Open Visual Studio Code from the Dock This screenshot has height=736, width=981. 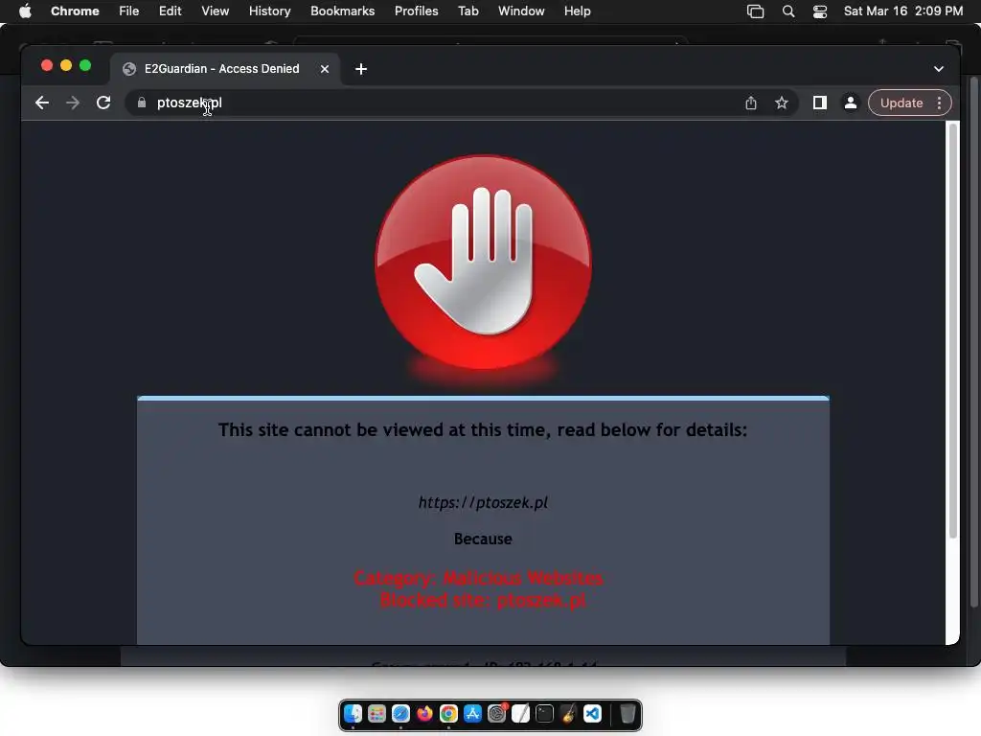coord(592,713)
